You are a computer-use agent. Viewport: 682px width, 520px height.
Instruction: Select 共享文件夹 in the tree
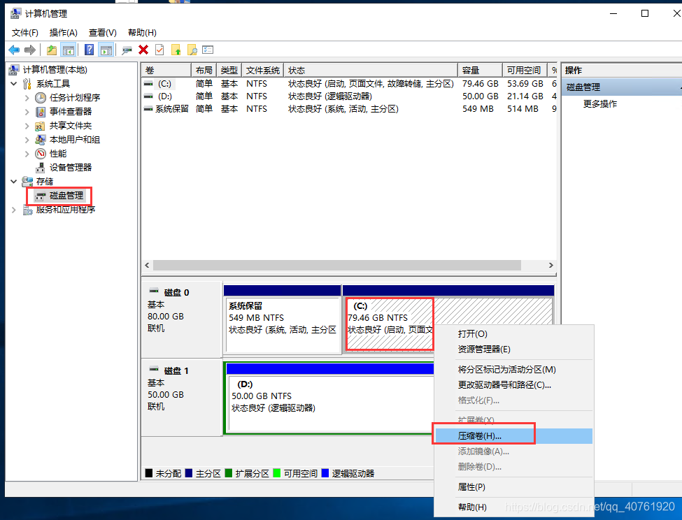tap(71, 126)
